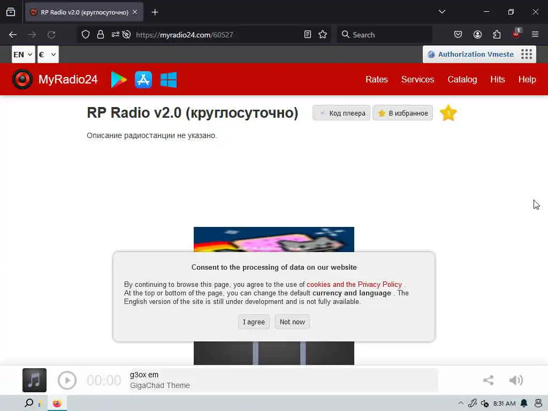Screen dimensions: 548x411
Task: Click the I agree button
Action: (x=254, y=322)
